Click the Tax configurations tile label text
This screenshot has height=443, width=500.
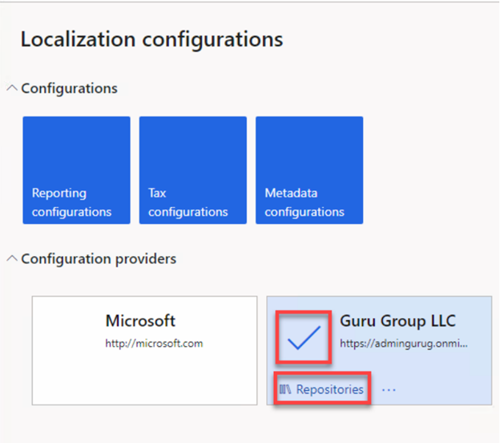187,203
